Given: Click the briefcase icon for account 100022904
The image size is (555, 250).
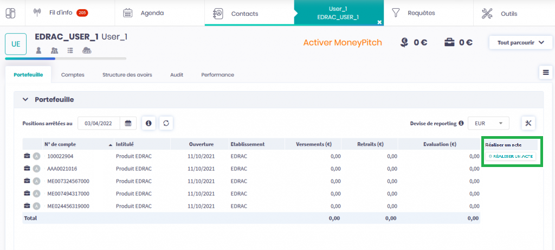Looking at the screenshot, I should click(x=27, y=156).
